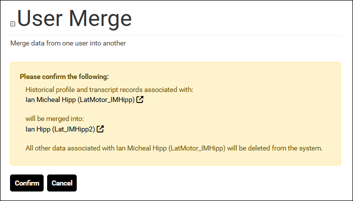The width and height of the screenshot is (353, 201).
Task: Click the User Merge page heading
Action: tap(74, 19)
